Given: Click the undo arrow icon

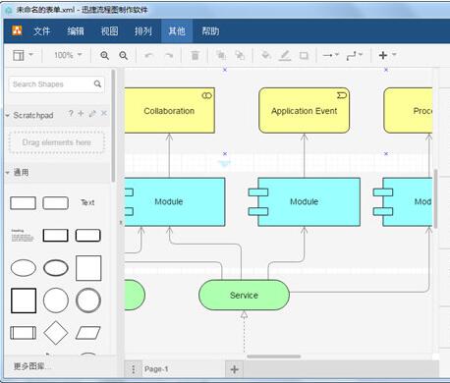Looking at the screenshot, I should (x=149, y=55).
